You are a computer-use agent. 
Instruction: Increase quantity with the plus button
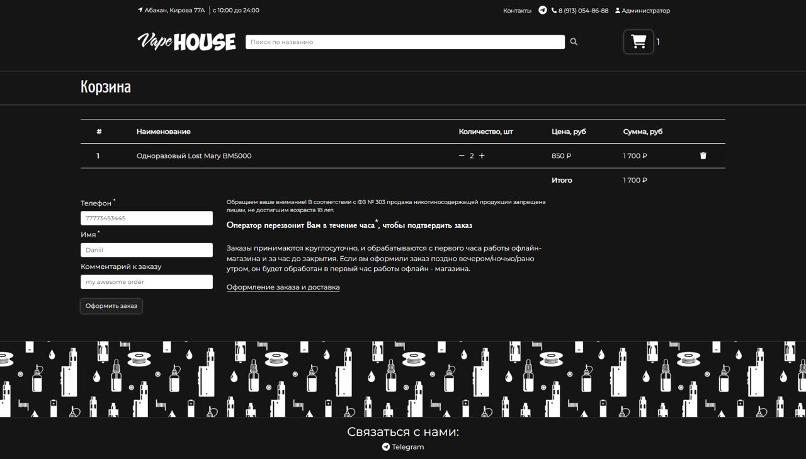point(482,155)
